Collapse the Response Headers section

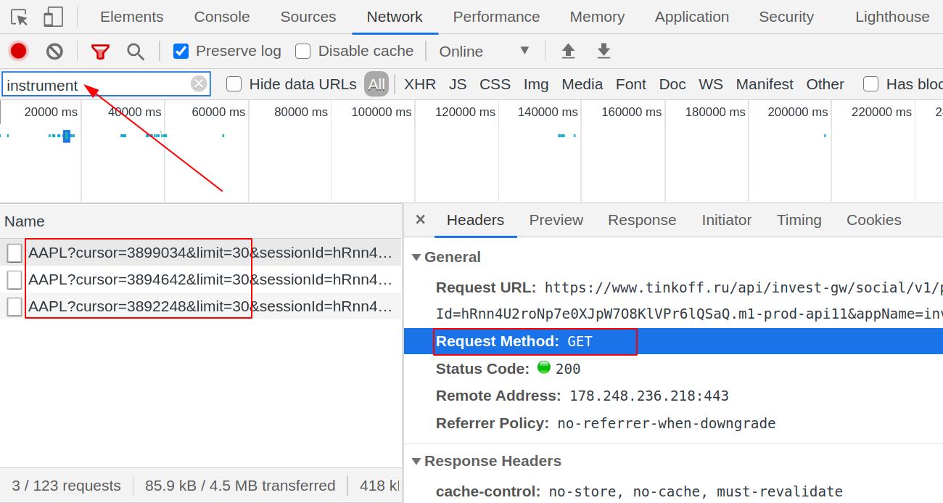pyautogui.click(x=416, y=461)
